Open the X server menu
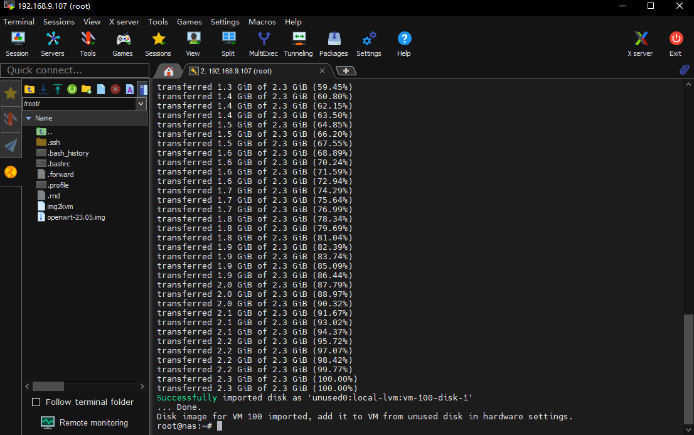The image size is (694, 435). (x=124, y=22)
